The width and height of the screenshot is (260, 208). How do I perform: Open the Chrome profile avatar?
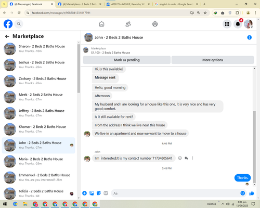(x=248, y=13)
